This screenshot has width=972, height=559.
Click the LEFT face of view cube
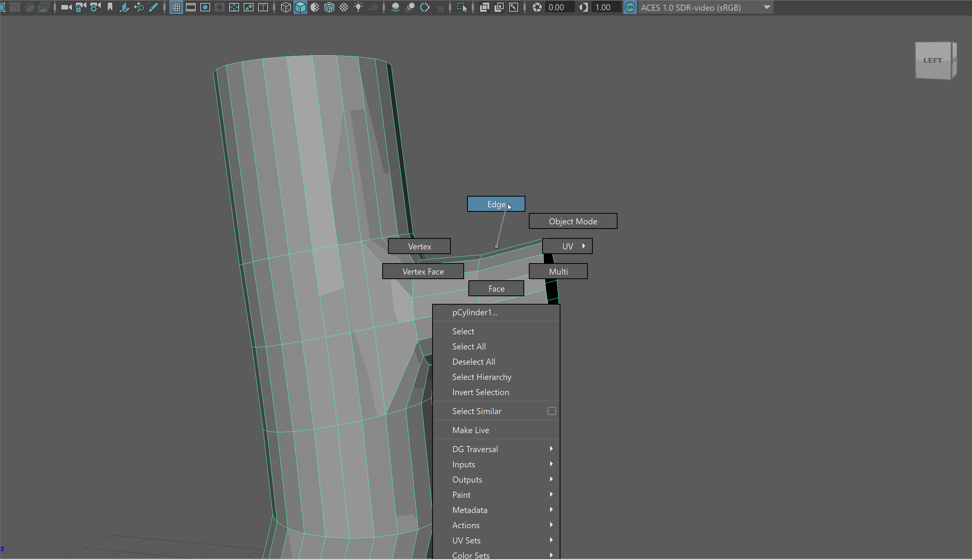pos(932,60)
